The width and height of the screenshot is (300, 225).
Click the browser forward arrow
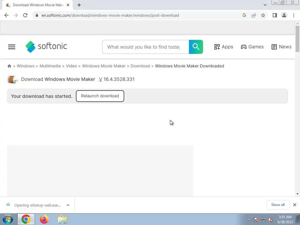(16, 15)
